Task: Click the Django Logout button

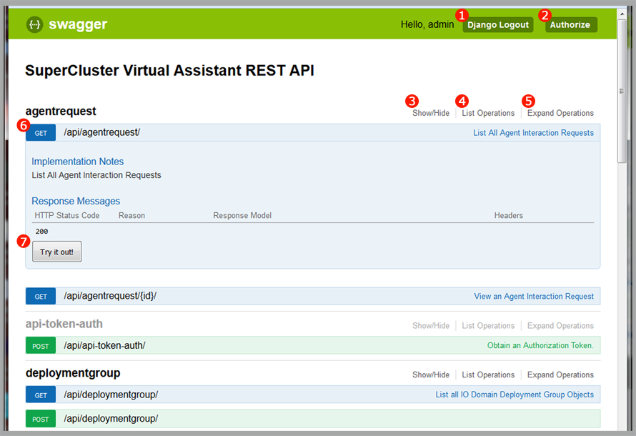Action: (x=497, y=24)
